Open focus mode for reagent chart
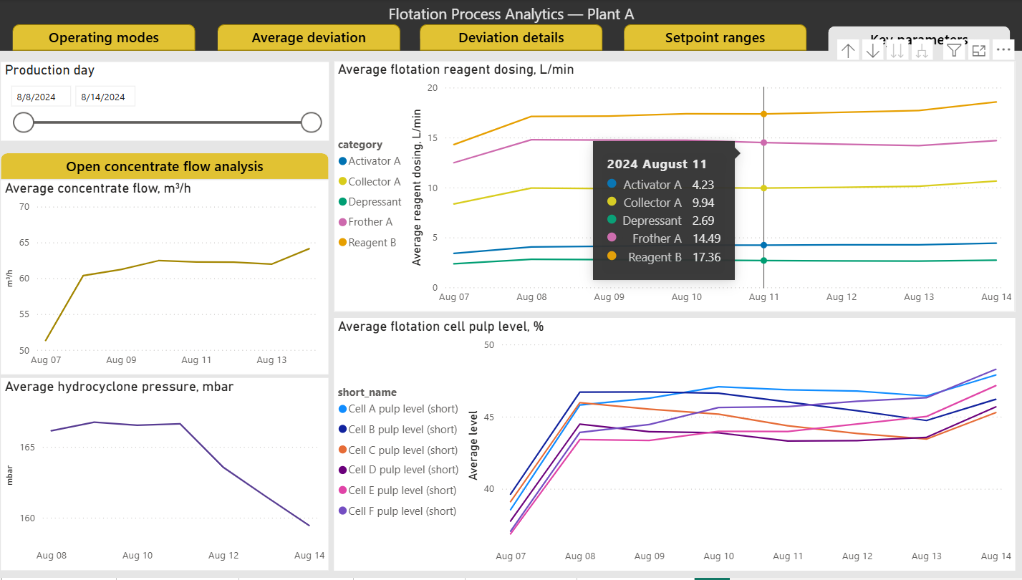 pyautogui.click(x=978, y=50)
